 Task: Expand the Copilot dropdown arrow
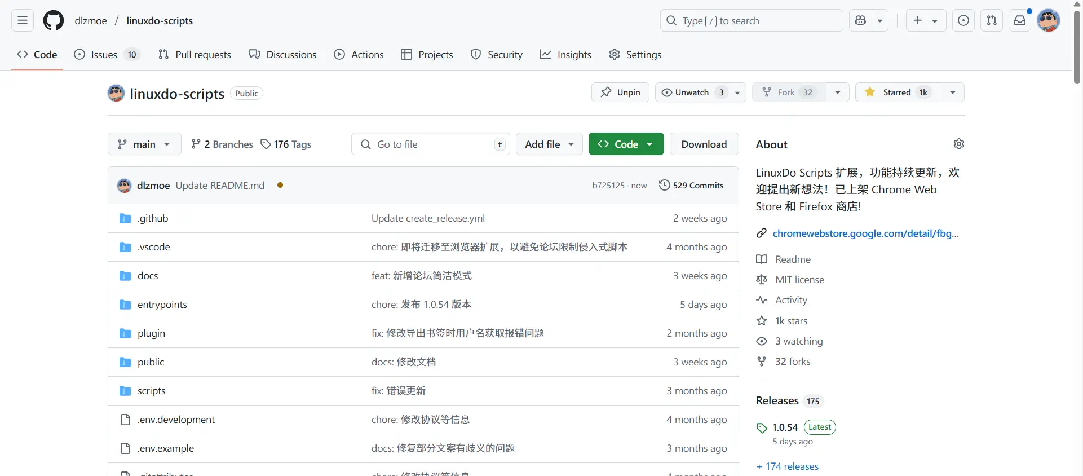click(x=880, y=21)
